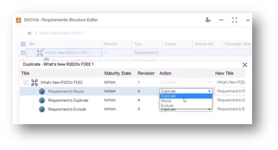Collapse the What's New R2023x FD02 tree node
This screenshot has height=150, width=278.
pyautogui.click(x=26, y=82)
